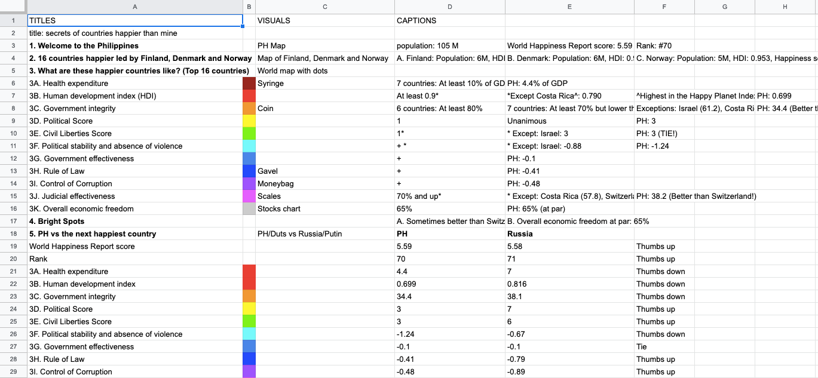Click the 'Rank' cell in row 20
The image size is (818, 378).
[x=134, y=259]
